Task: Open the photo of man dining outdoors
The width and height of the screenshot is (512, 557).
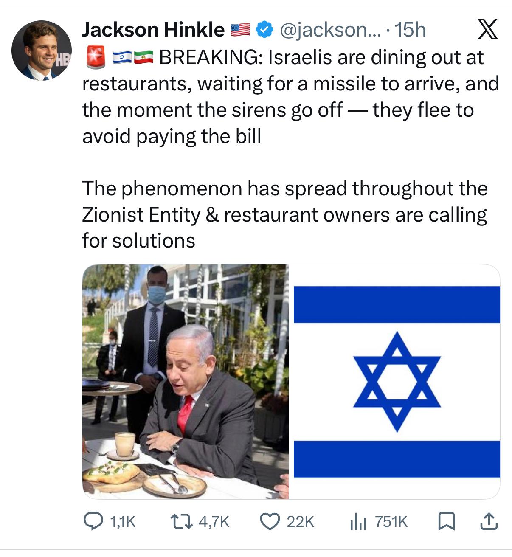Action: click(186, 381)
